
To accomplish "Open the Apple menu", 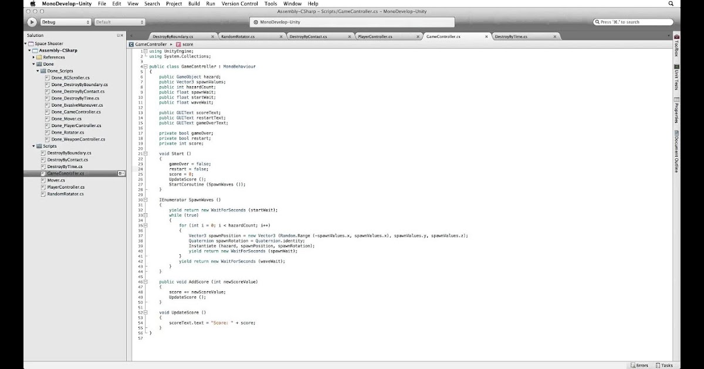I will pyautogui.click(x=32, y=4).
